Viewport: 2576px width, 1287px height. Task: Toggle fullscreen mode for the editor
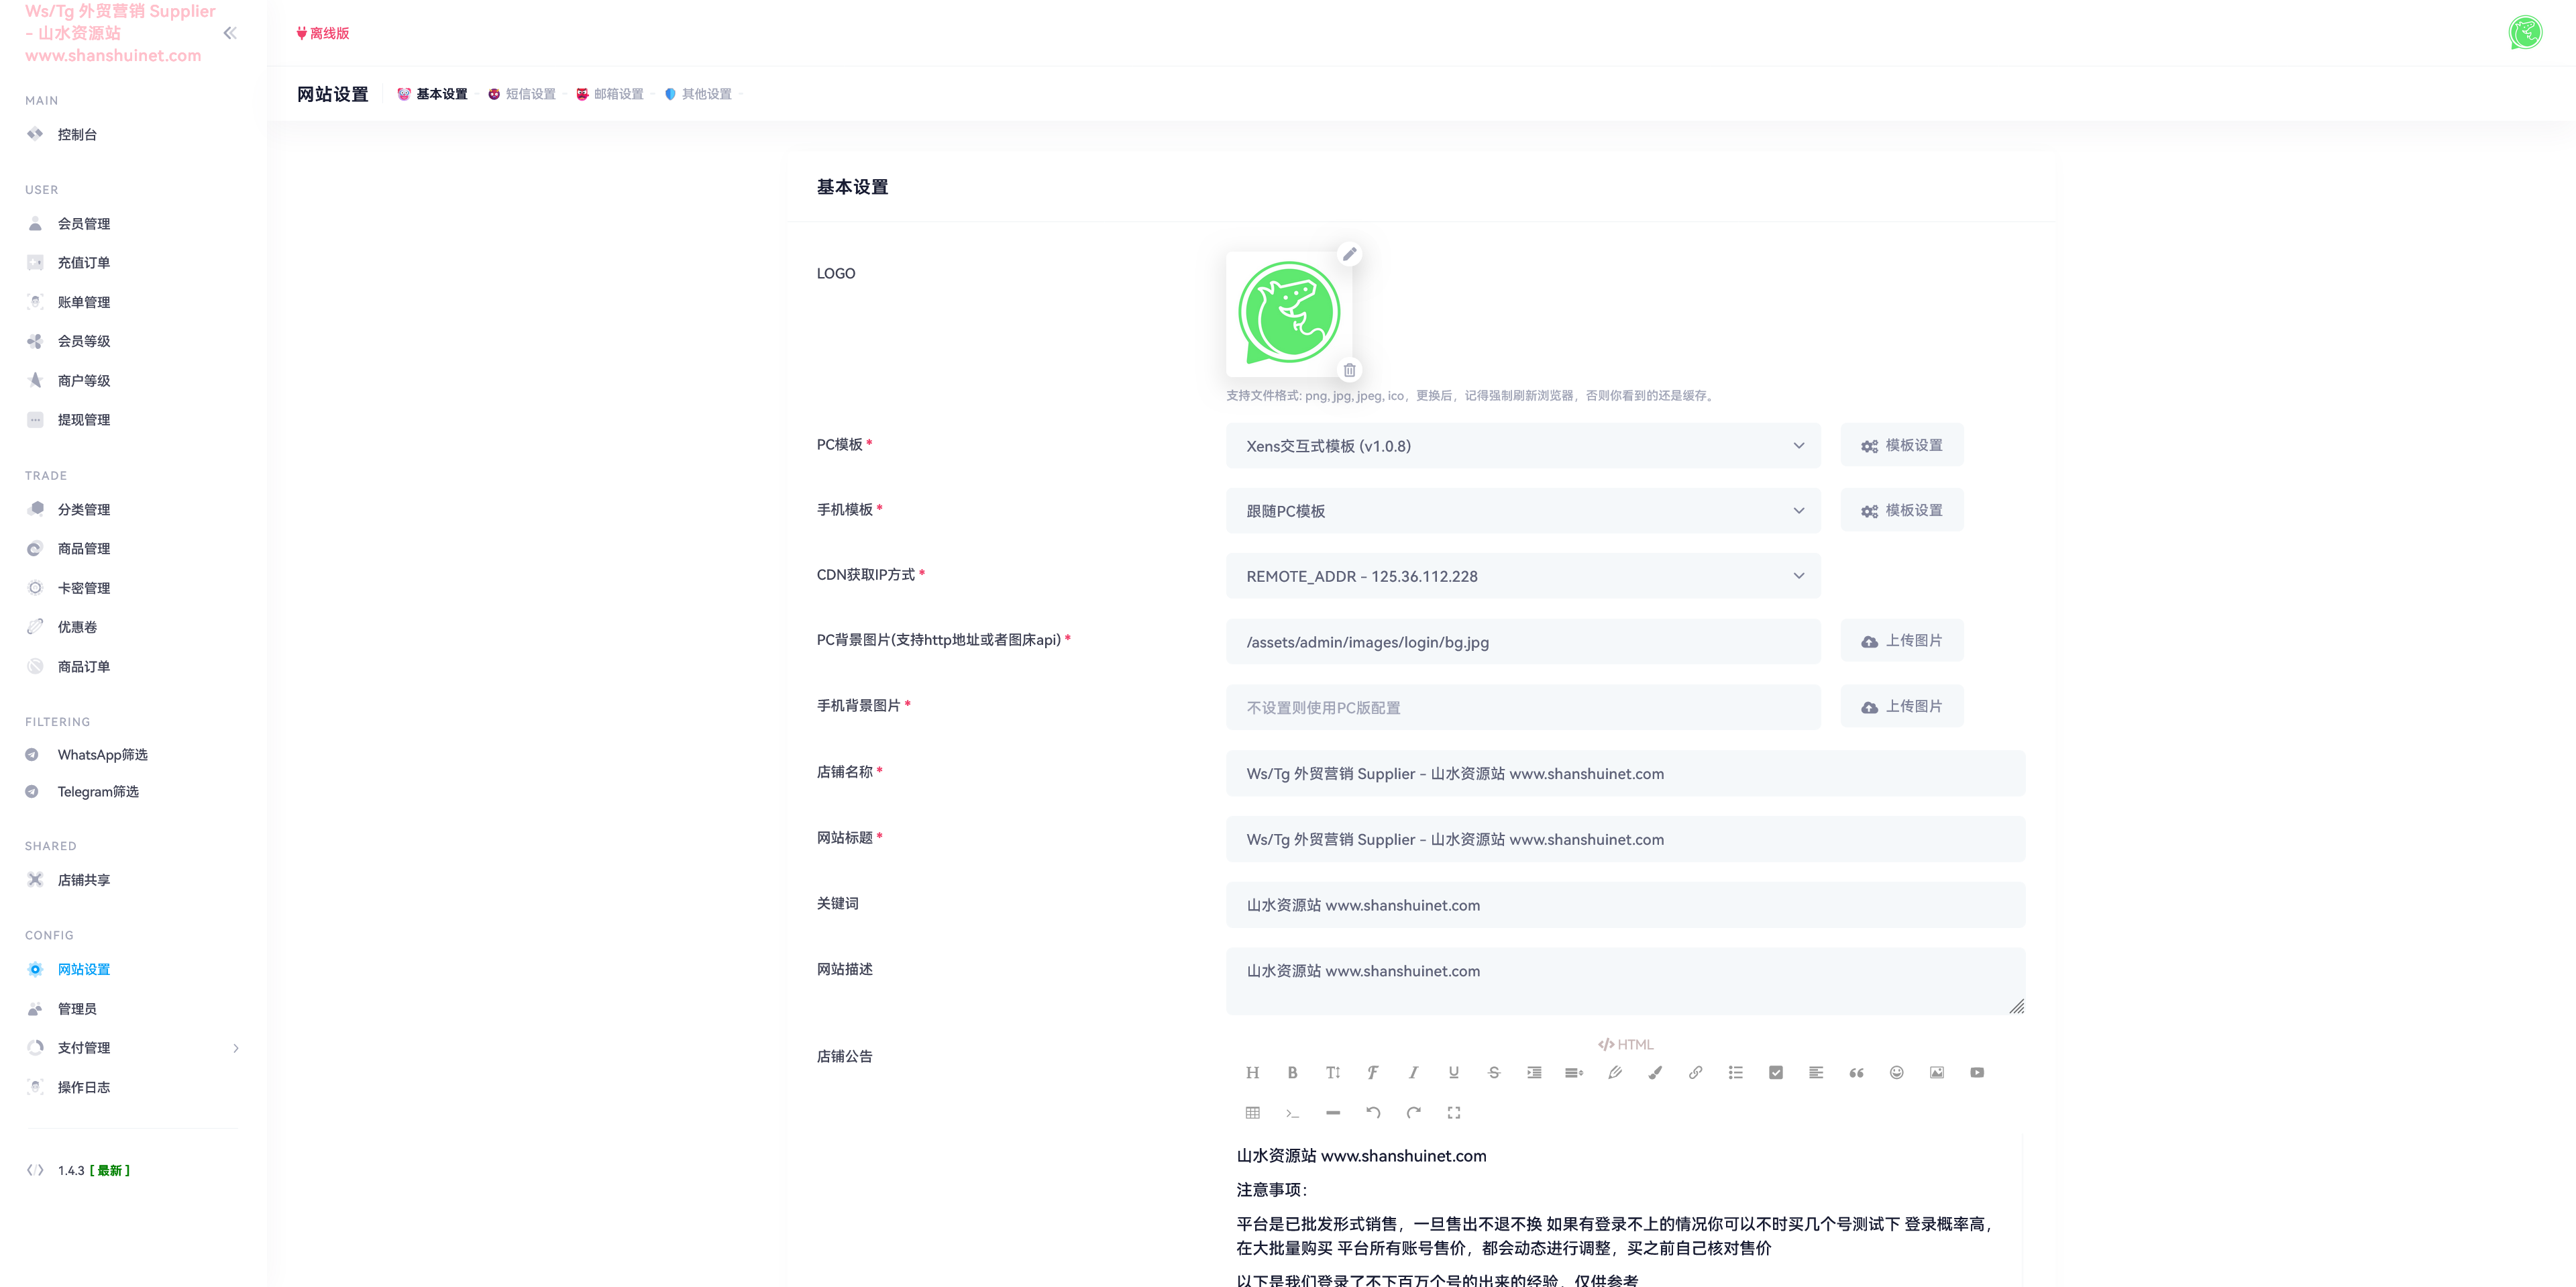1454,1112
